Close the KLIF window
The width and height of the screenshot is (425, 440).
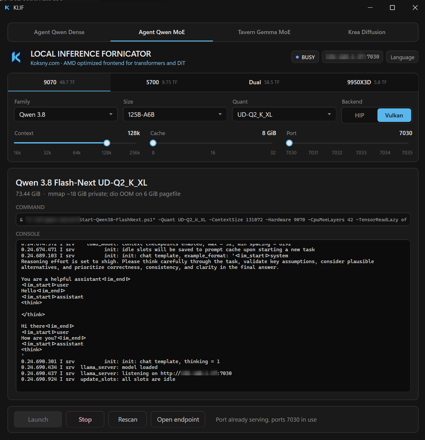pyautogui.click(x=415, y=8)
